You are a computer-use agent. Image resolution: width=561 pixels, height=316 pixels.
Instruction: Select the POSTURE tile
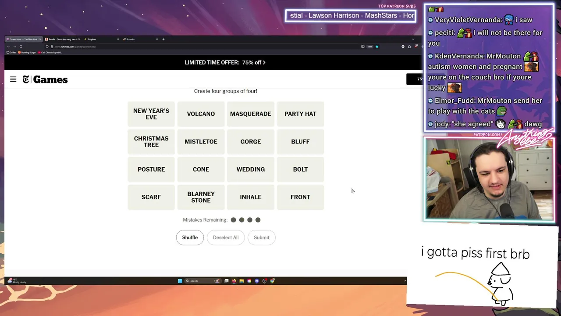[x=151, y=169]
